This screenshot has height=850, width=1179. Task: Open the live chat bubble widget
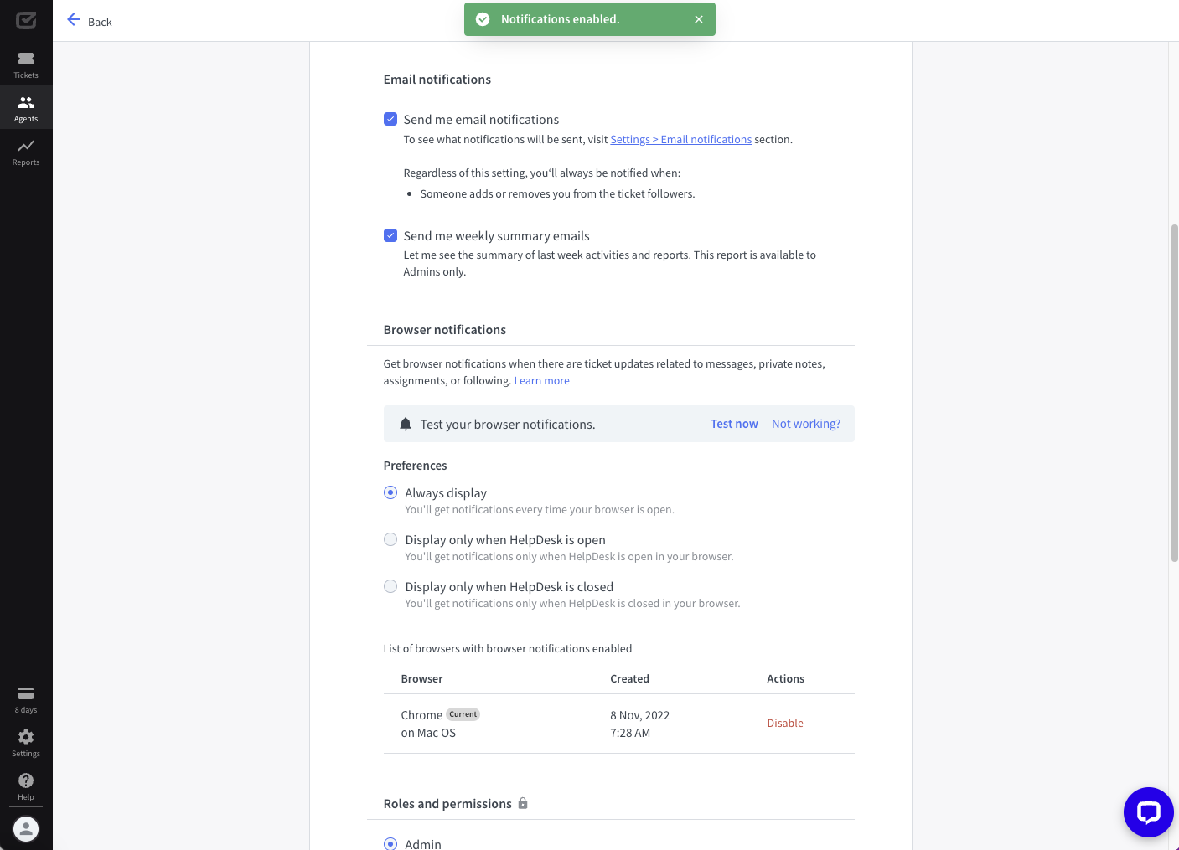point(1148,812)
